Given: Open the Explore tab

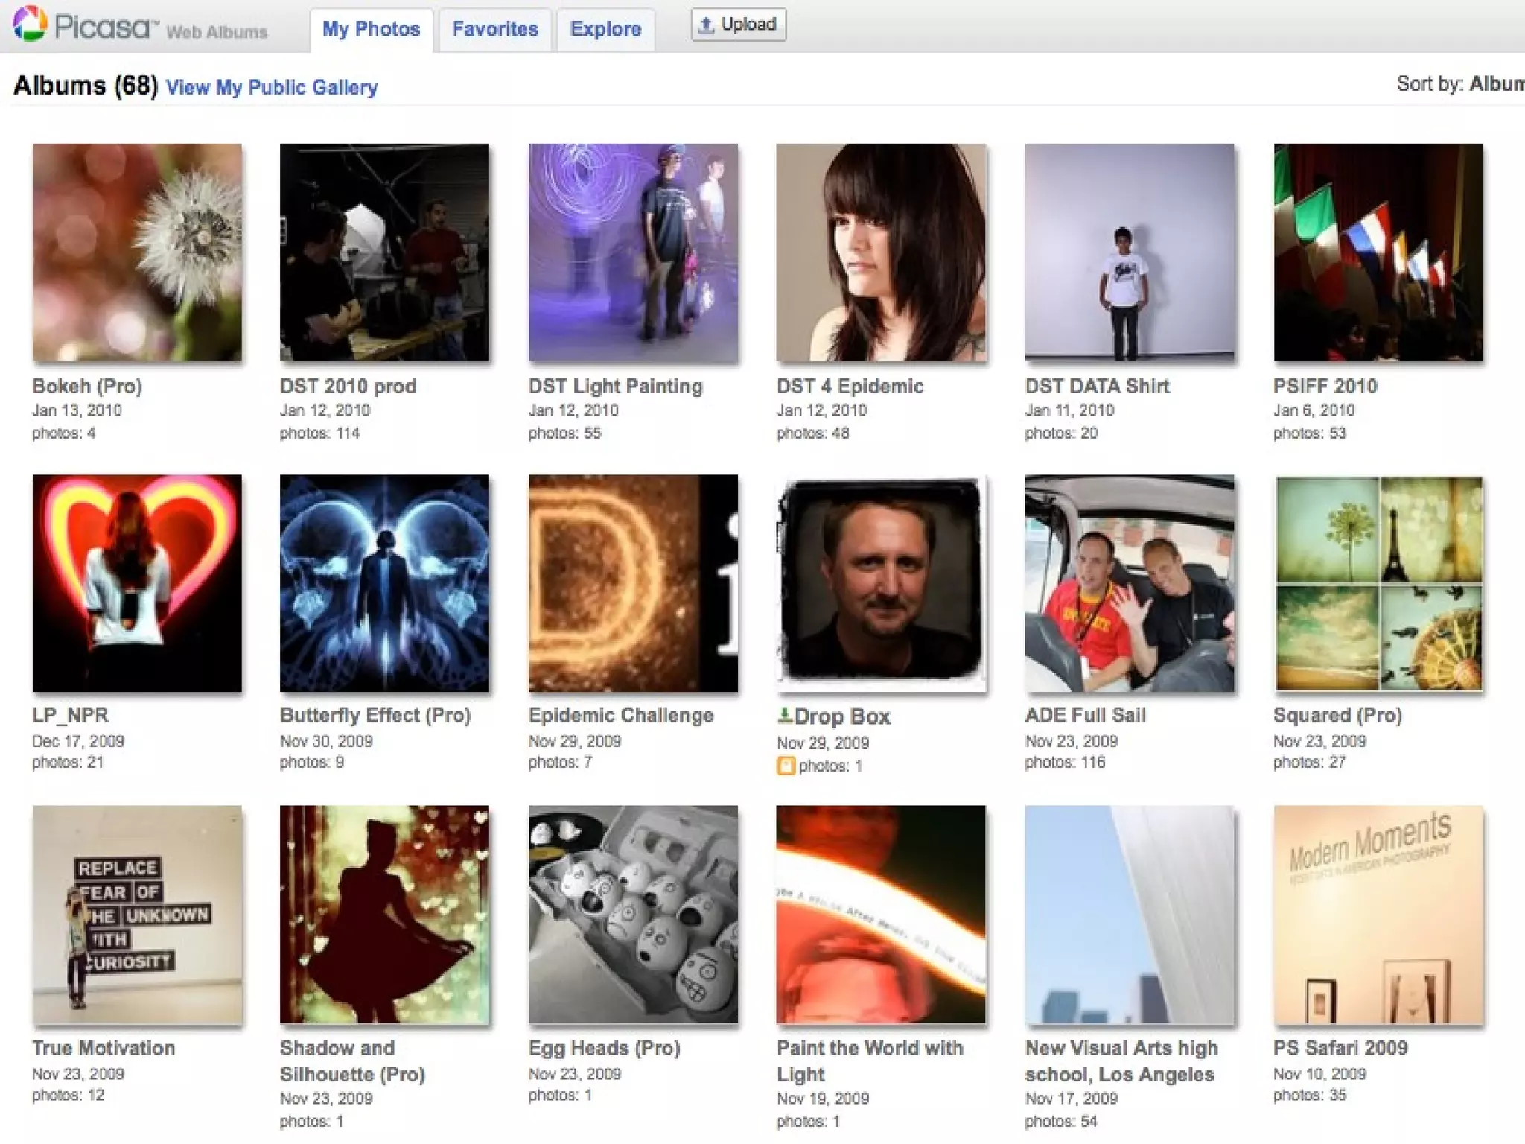Looking at the screenshot, I should [x=605, y=29].
